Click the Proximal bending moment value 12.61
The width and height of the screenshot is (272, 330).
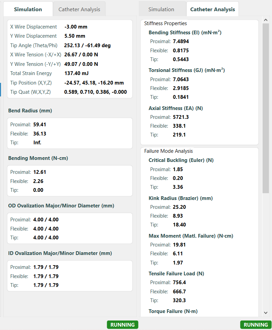(40, 172)
